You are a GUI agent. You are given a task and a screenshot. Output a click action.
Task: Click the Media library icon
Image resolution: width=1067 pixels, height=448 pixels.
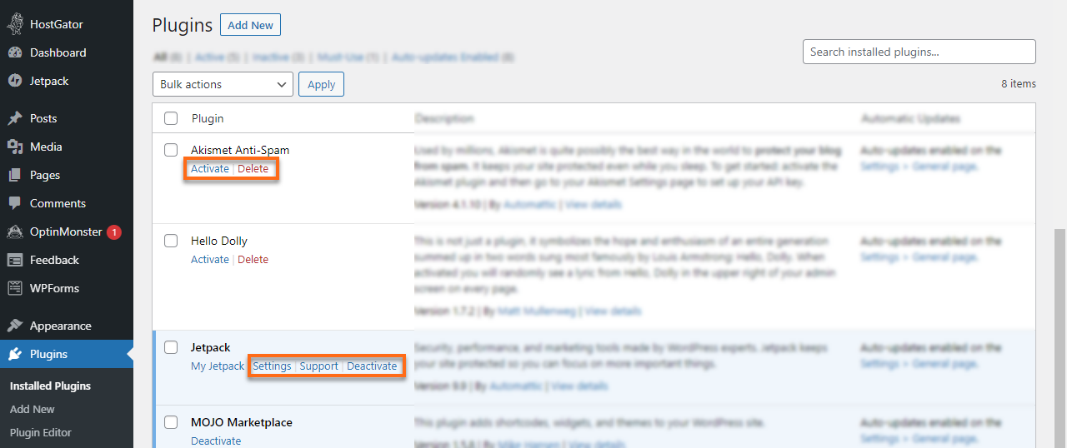pos(15,147)
